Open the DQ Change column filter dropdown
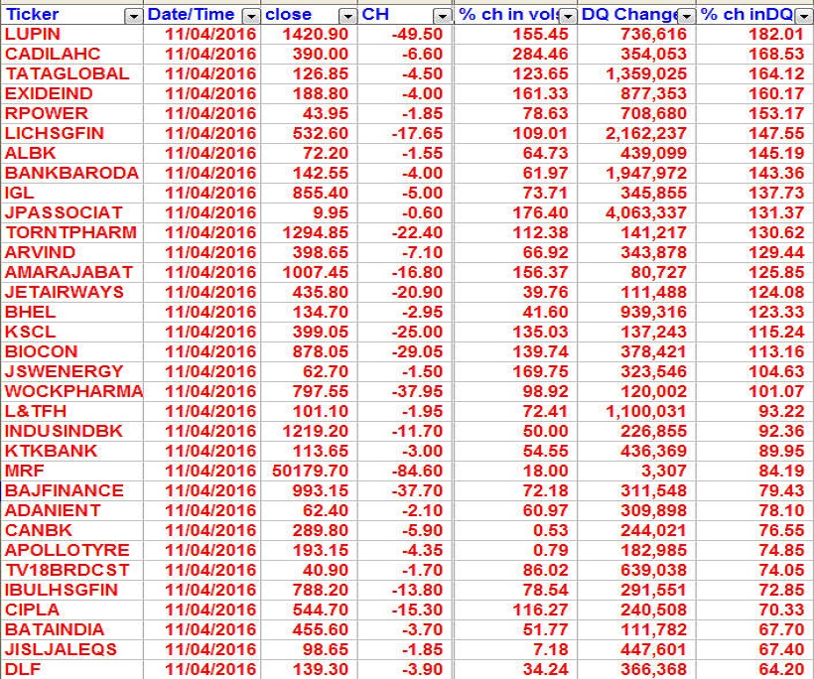Viewport: 814px width, 679px height. pos(686,16)
